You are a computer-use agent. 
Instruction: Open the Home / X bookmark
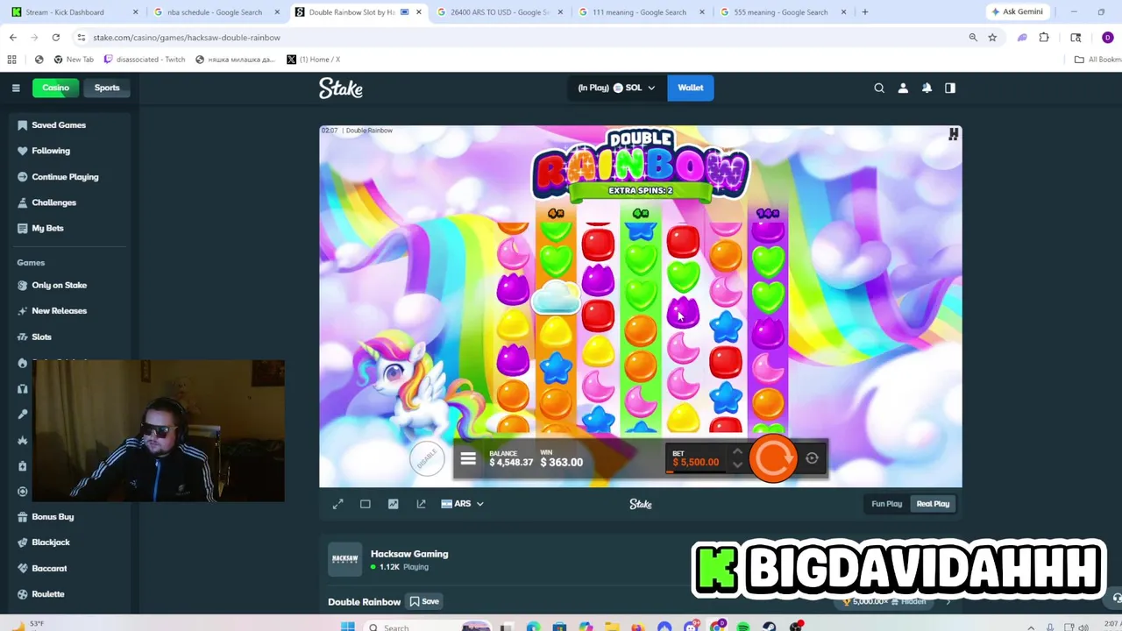[x=314, y=60]
